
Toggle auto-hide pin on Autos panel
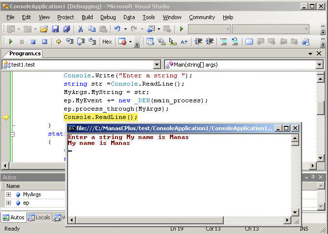click(312, 177)
